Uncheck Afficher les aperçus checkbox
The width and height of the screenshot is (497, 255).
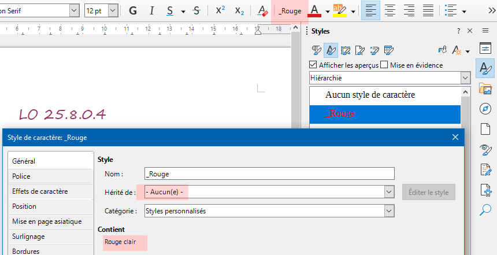point(314,65)
